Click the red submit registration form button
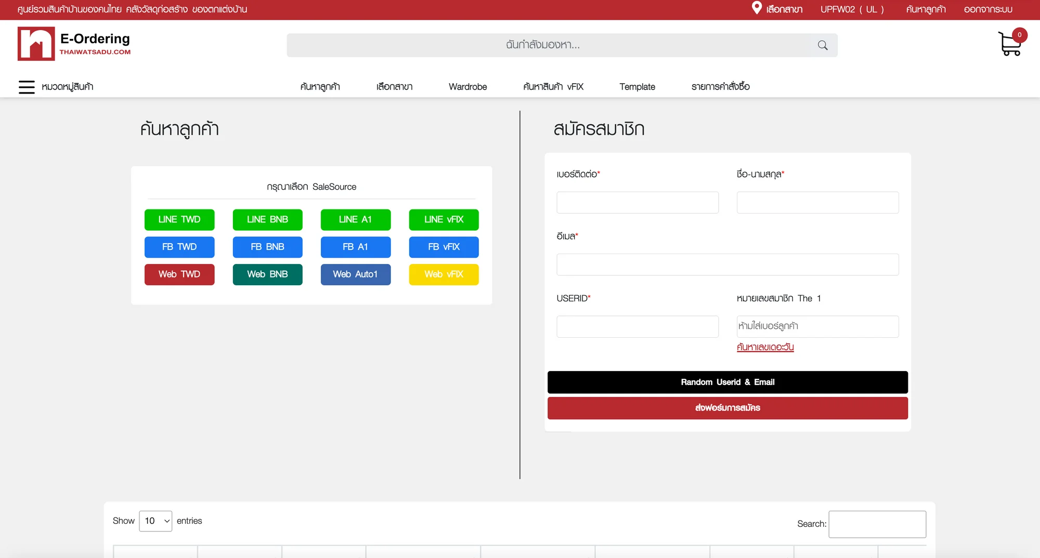This screenshot has width=1040, height=558. (x=727, y=408)
